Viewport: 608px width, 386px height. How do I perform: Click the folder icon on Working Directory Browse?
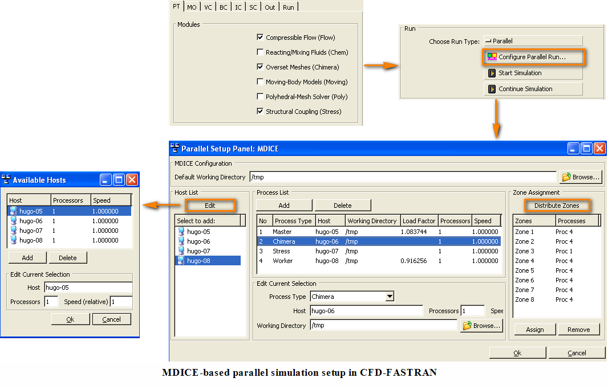coord(467,326)
